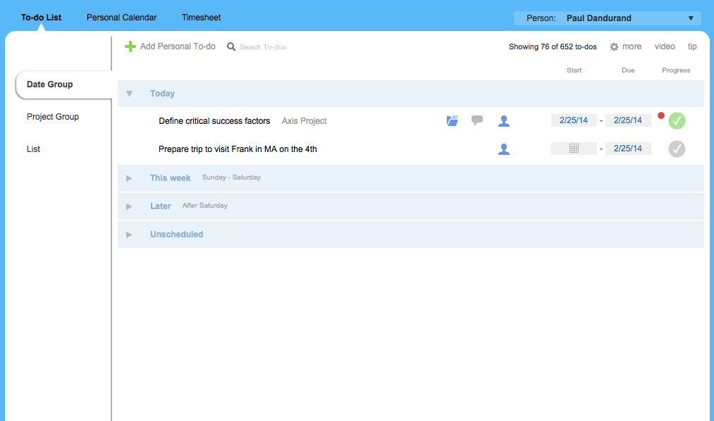The height and width of the screenshot is (421, 714).
Task: Collapse the Today group
Action: pyautogui.click(x=130, y=92)
